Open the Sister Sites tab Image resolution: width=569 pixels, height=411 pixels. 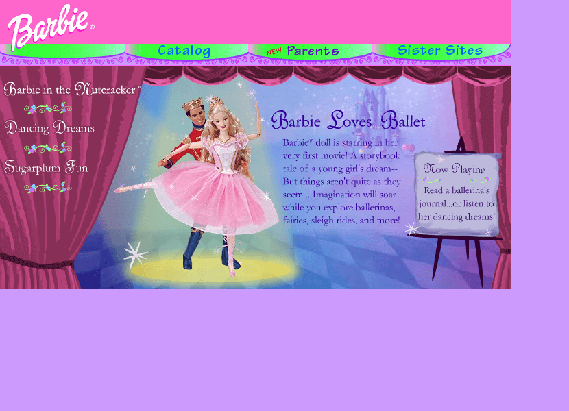[x=440, y=50]
